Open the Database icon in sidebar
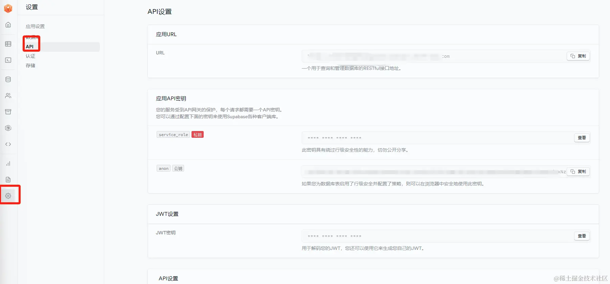The width and height of the screenshot is (610, 284). click(8, 79)
